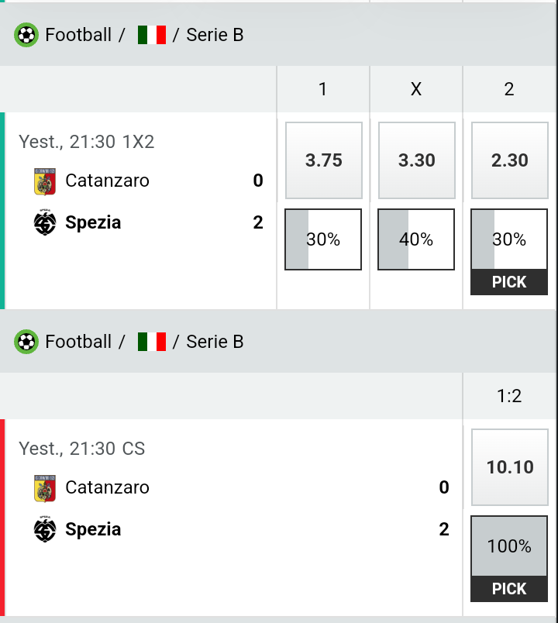This screenshot has height=623, width=558.
Task: Open Football link in second header
Action: [78, 342]
